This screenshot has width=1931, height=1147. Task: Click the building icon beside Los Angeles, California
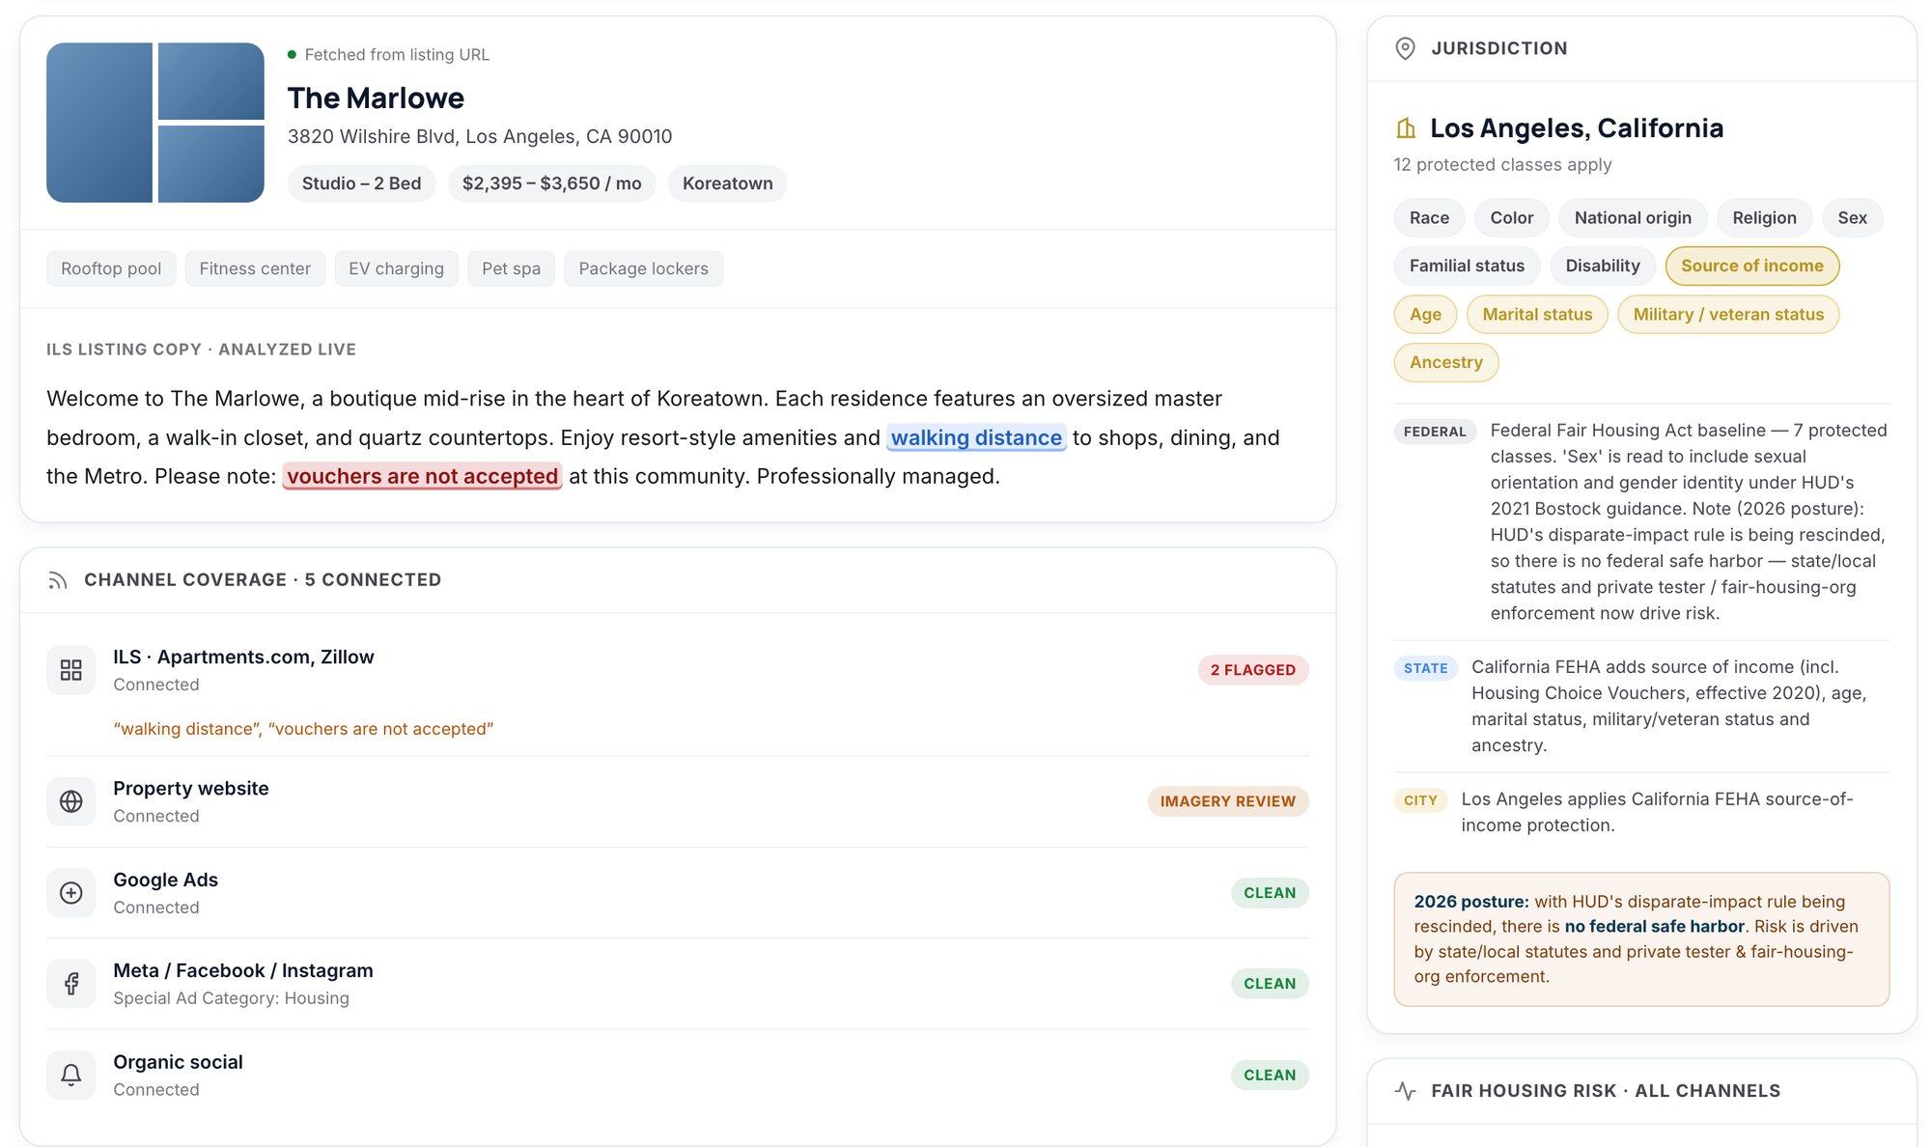pyautogui.click(x=1406, y=128)
